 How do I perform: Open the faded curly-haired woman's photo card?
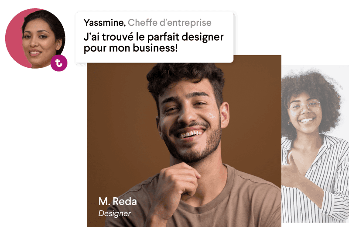pos(315,144)
